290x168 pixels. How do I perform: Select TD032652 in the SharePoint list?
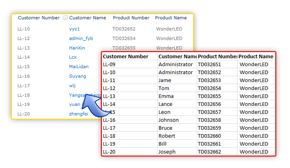[124, 29]
